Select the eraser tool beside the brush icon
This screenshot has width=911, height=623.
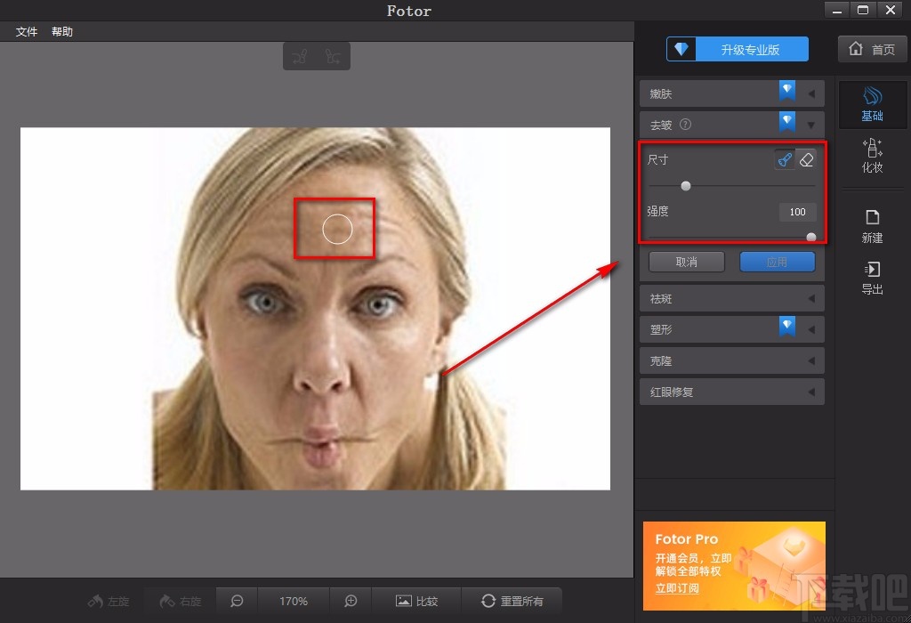(807, 159)
